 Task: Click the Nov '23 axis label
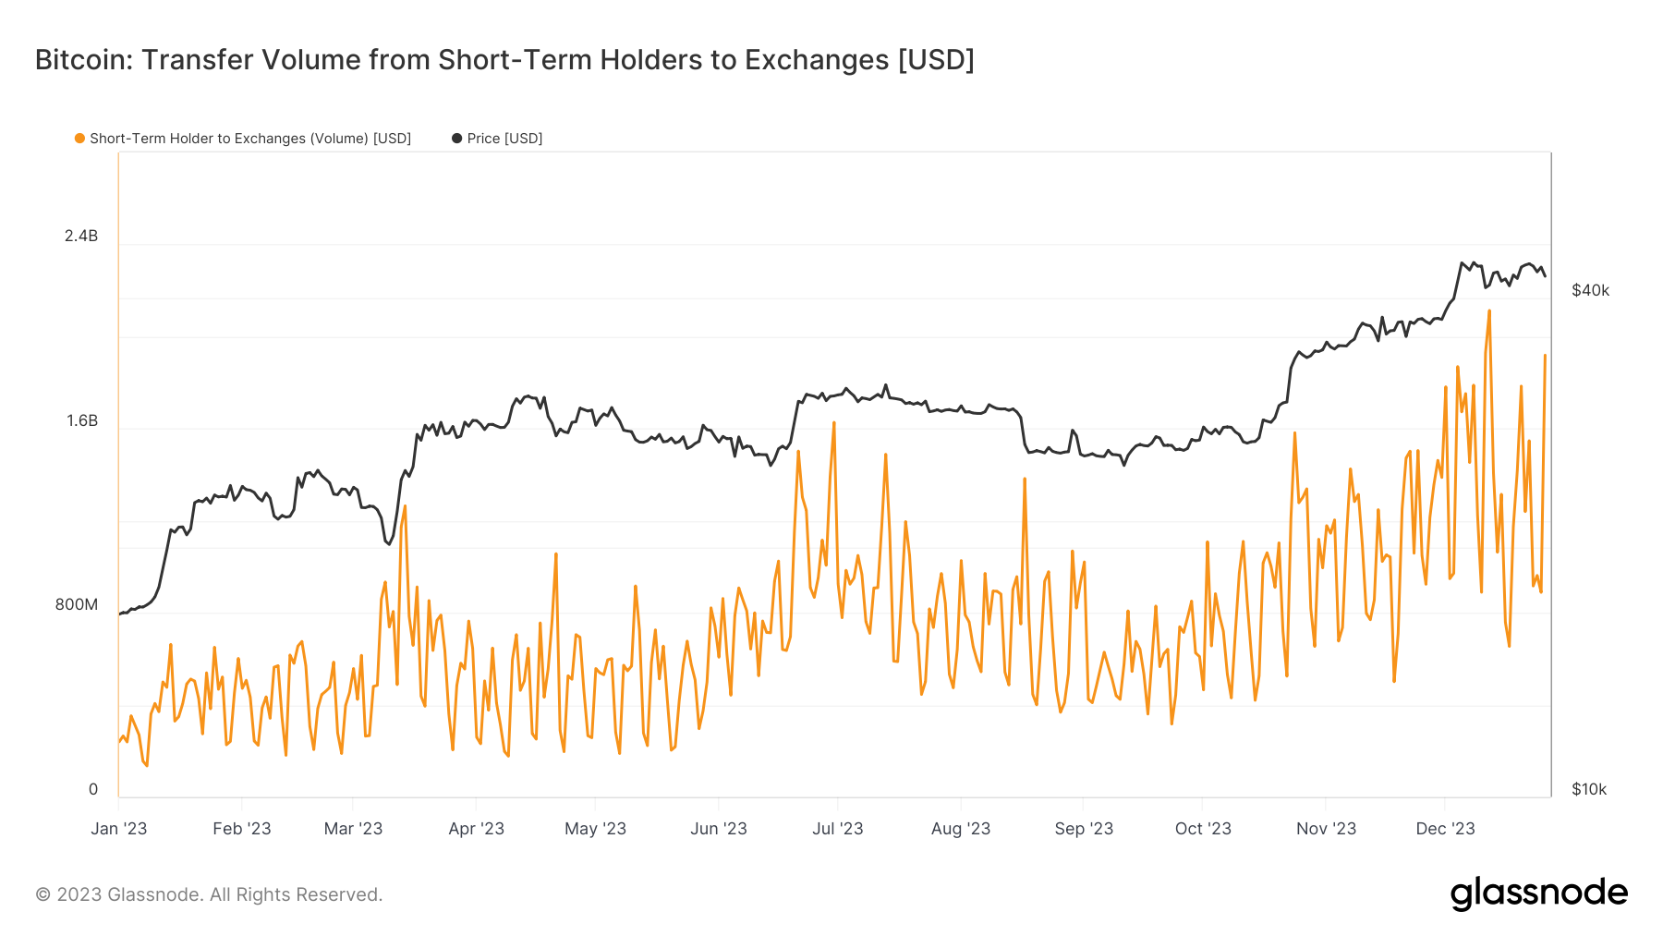(x=1326, y=829)
